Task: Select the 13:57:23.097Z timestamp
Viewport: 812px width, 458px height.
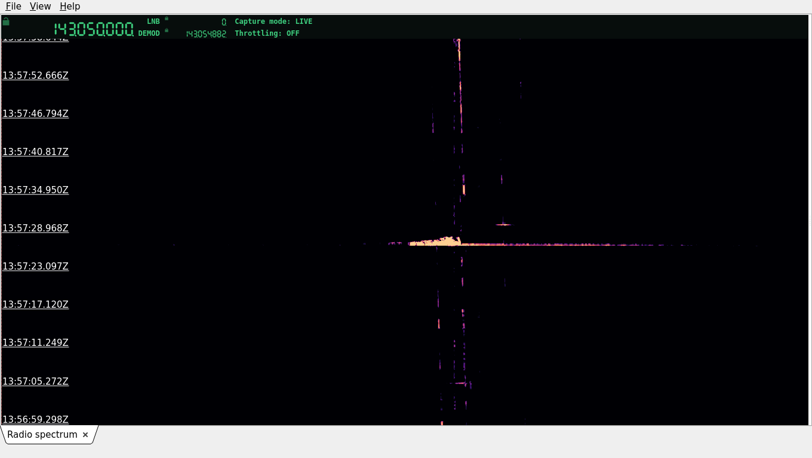Action: (x=36, y=267)
